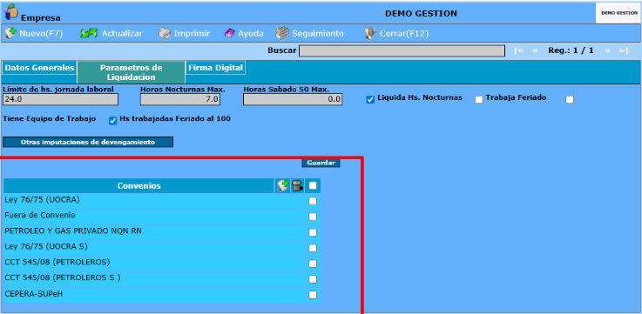The width and height of the screenshot is (642, 314).
Task: Click the Horas Sabado 50 Max. field
Action: [293, 99]
